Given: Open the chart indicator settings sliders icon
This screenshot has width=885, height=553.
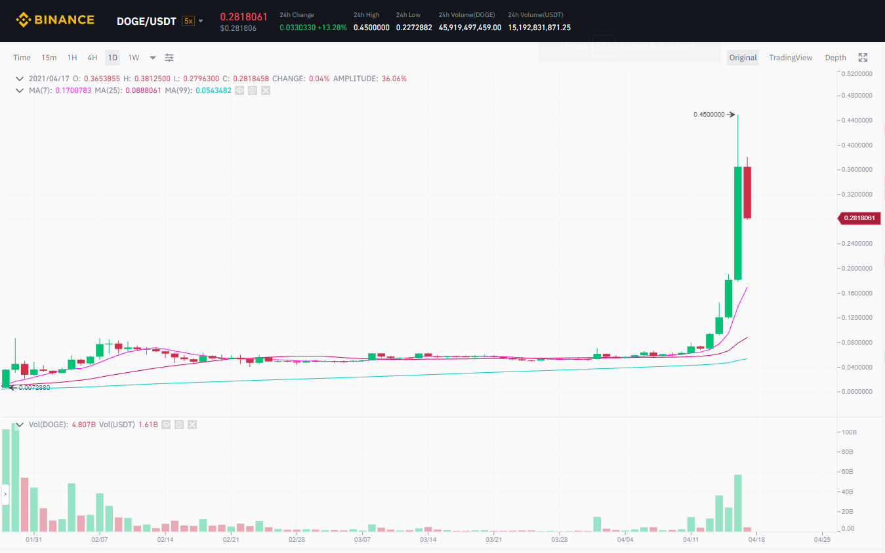Looking at the screenshot, I should tap(169, 58).
